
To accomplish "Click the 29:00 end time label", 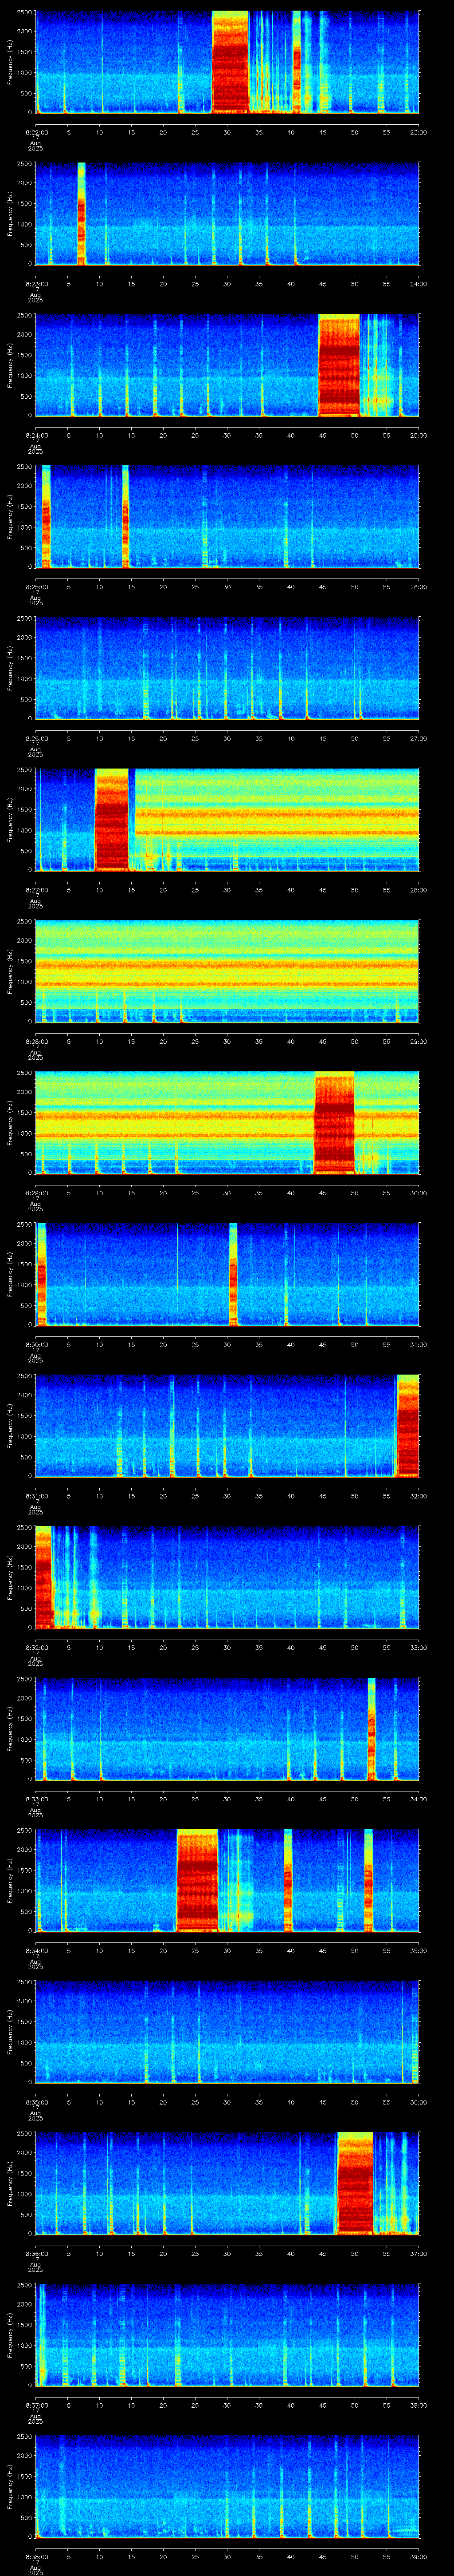I will (x=418, y=1041).
